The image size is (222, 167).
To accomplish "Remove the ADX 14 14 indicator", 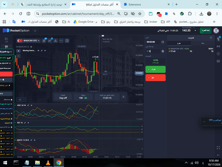I will coord(32,105).
